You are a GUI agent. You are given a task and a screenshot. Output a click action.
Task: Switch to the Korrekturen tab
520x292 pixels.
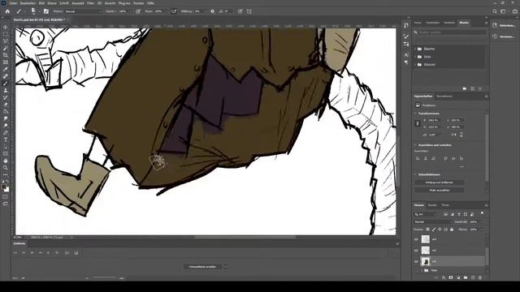[x=444, y=97]
